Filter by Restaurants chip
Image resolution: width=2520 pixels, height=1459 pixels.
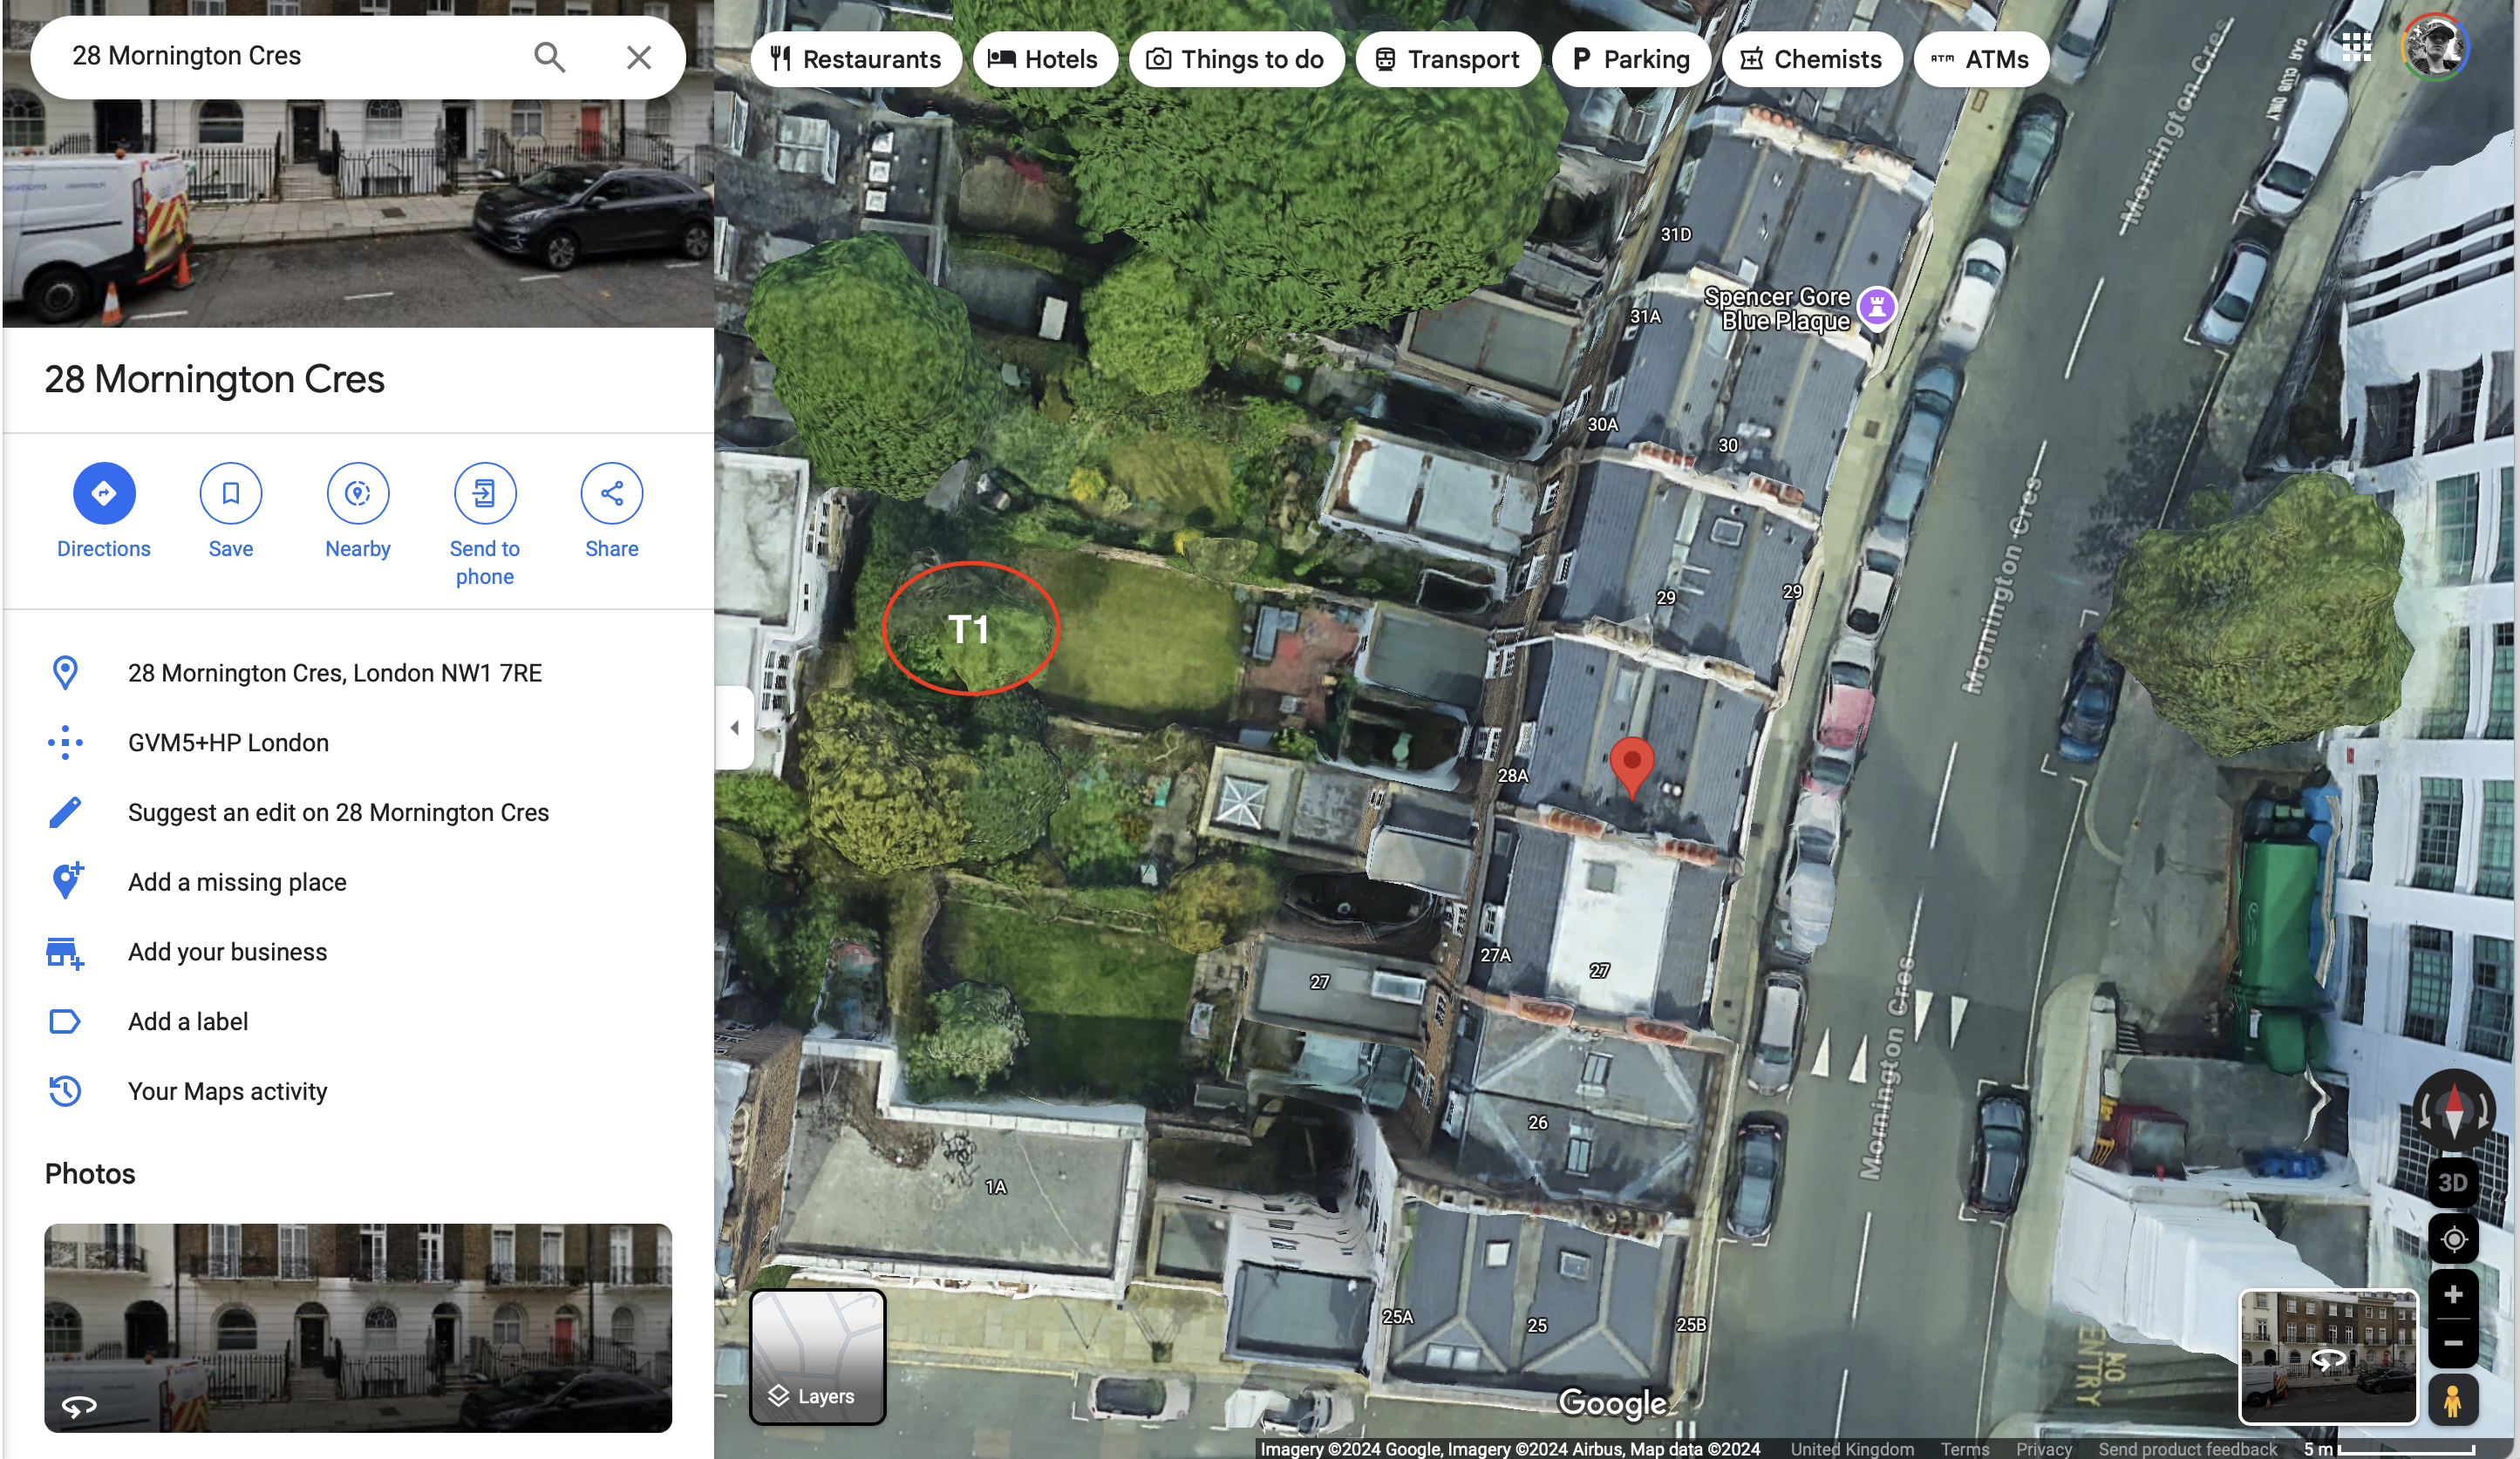pos(856,59)
